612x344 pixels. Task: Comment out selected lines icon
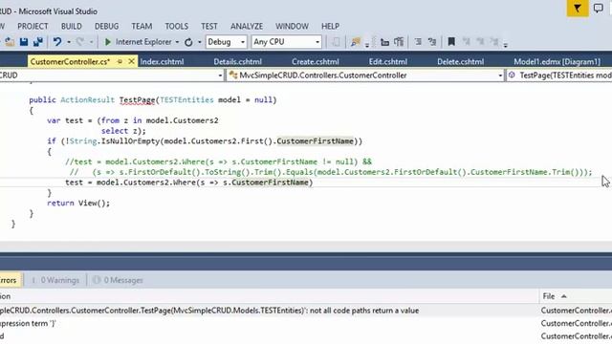pos(418,42)
